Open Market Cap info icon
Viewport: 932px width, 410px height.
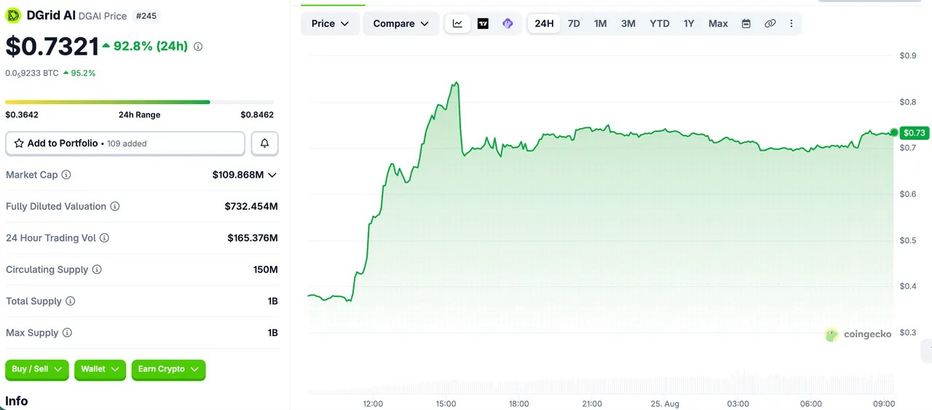(x=66, y=175)
